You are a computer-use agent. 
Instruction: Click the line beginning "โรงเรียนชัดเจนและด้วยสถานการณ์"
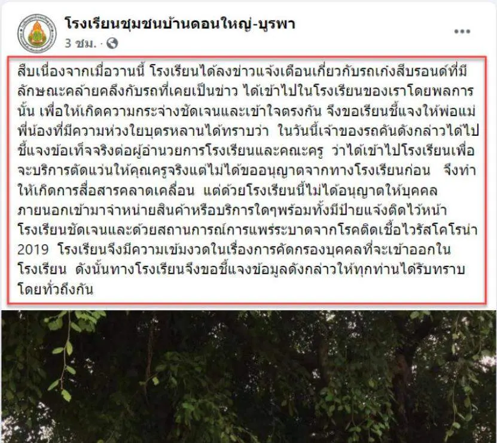(x=248, y=230)
